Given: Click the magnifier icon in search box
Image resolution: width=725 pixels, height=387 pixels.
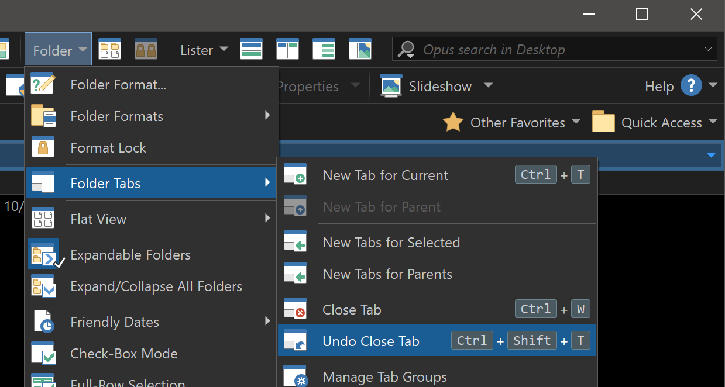Looking at the screenshot, I should [406, 50].
